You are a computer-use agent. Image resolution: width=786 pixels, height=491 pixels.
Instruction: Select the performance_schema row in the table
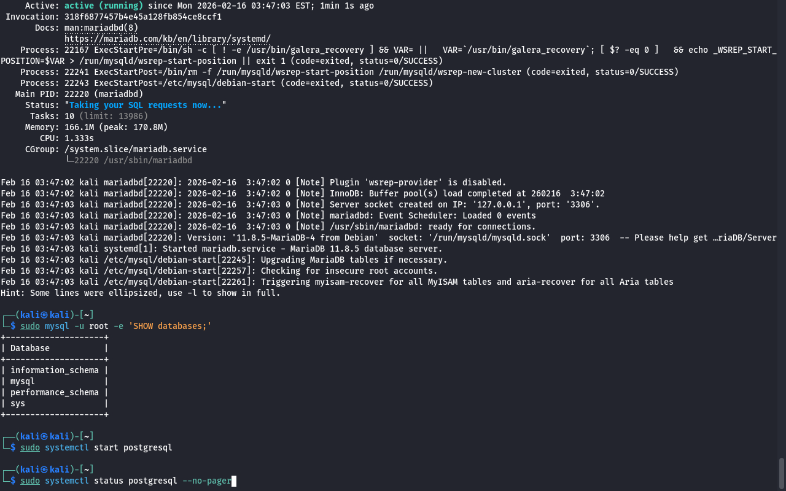click(54, 392)
